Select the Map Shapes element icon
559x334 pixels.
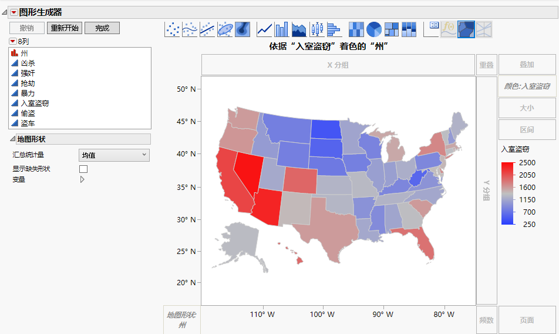[x=466, y=29]
